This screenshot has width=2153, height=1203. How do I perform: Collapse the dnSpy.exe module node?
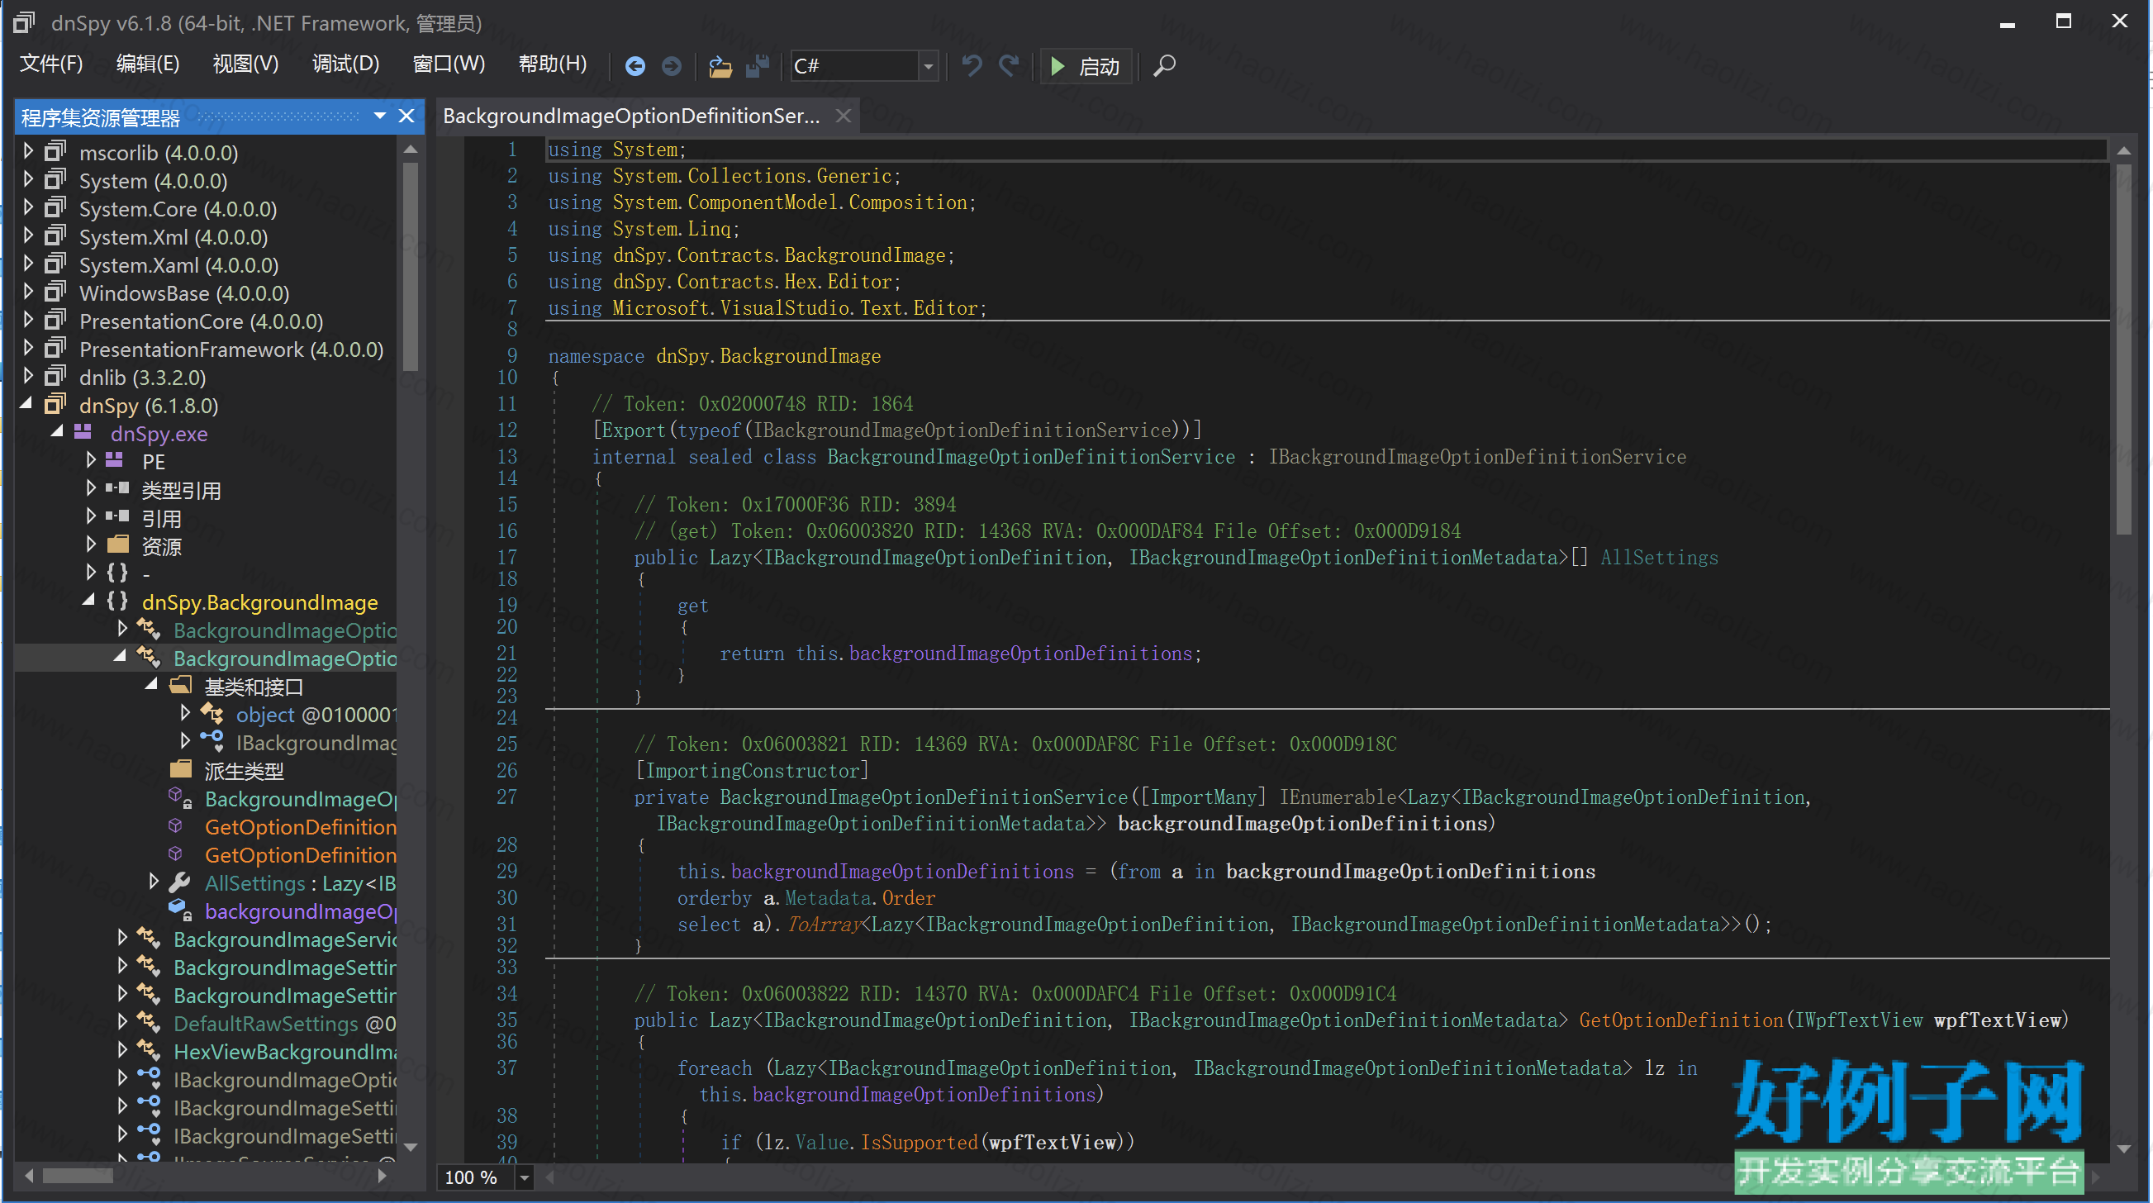point(58,432)
